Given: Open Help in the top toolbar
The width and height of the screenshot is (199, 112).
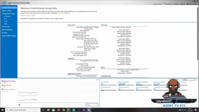Looking at the screenshot, I should pyautogui.click(x=183, y=4).
